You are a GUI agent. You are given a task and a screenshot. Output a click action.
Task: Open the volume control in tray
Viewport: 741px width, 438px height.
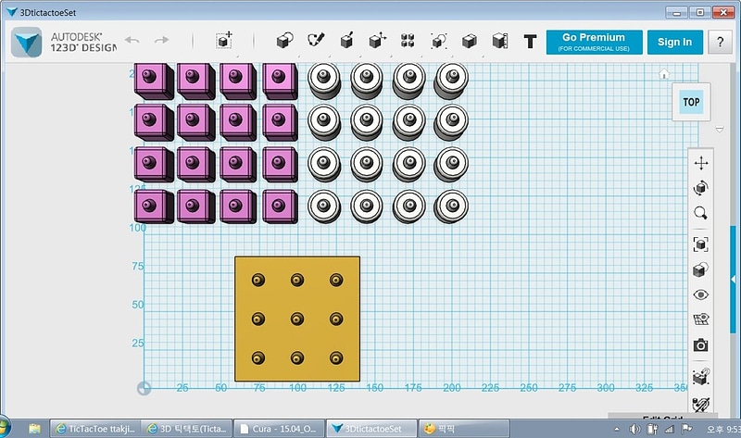coord(634,429)
